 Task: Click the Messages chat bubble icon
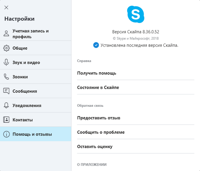(6, 91)
